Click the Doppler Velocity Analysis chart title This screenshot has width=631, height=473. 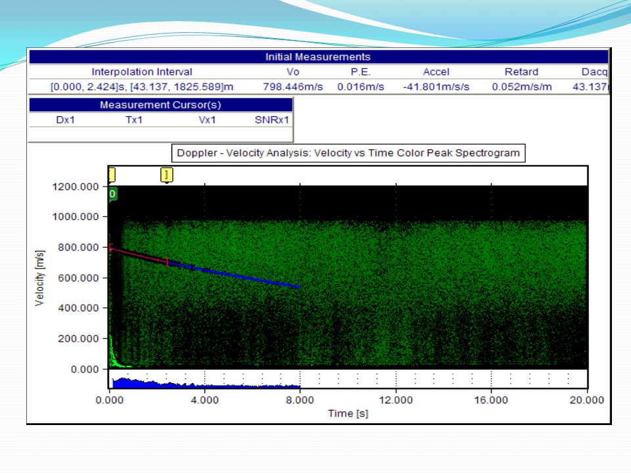coord(348,153)
